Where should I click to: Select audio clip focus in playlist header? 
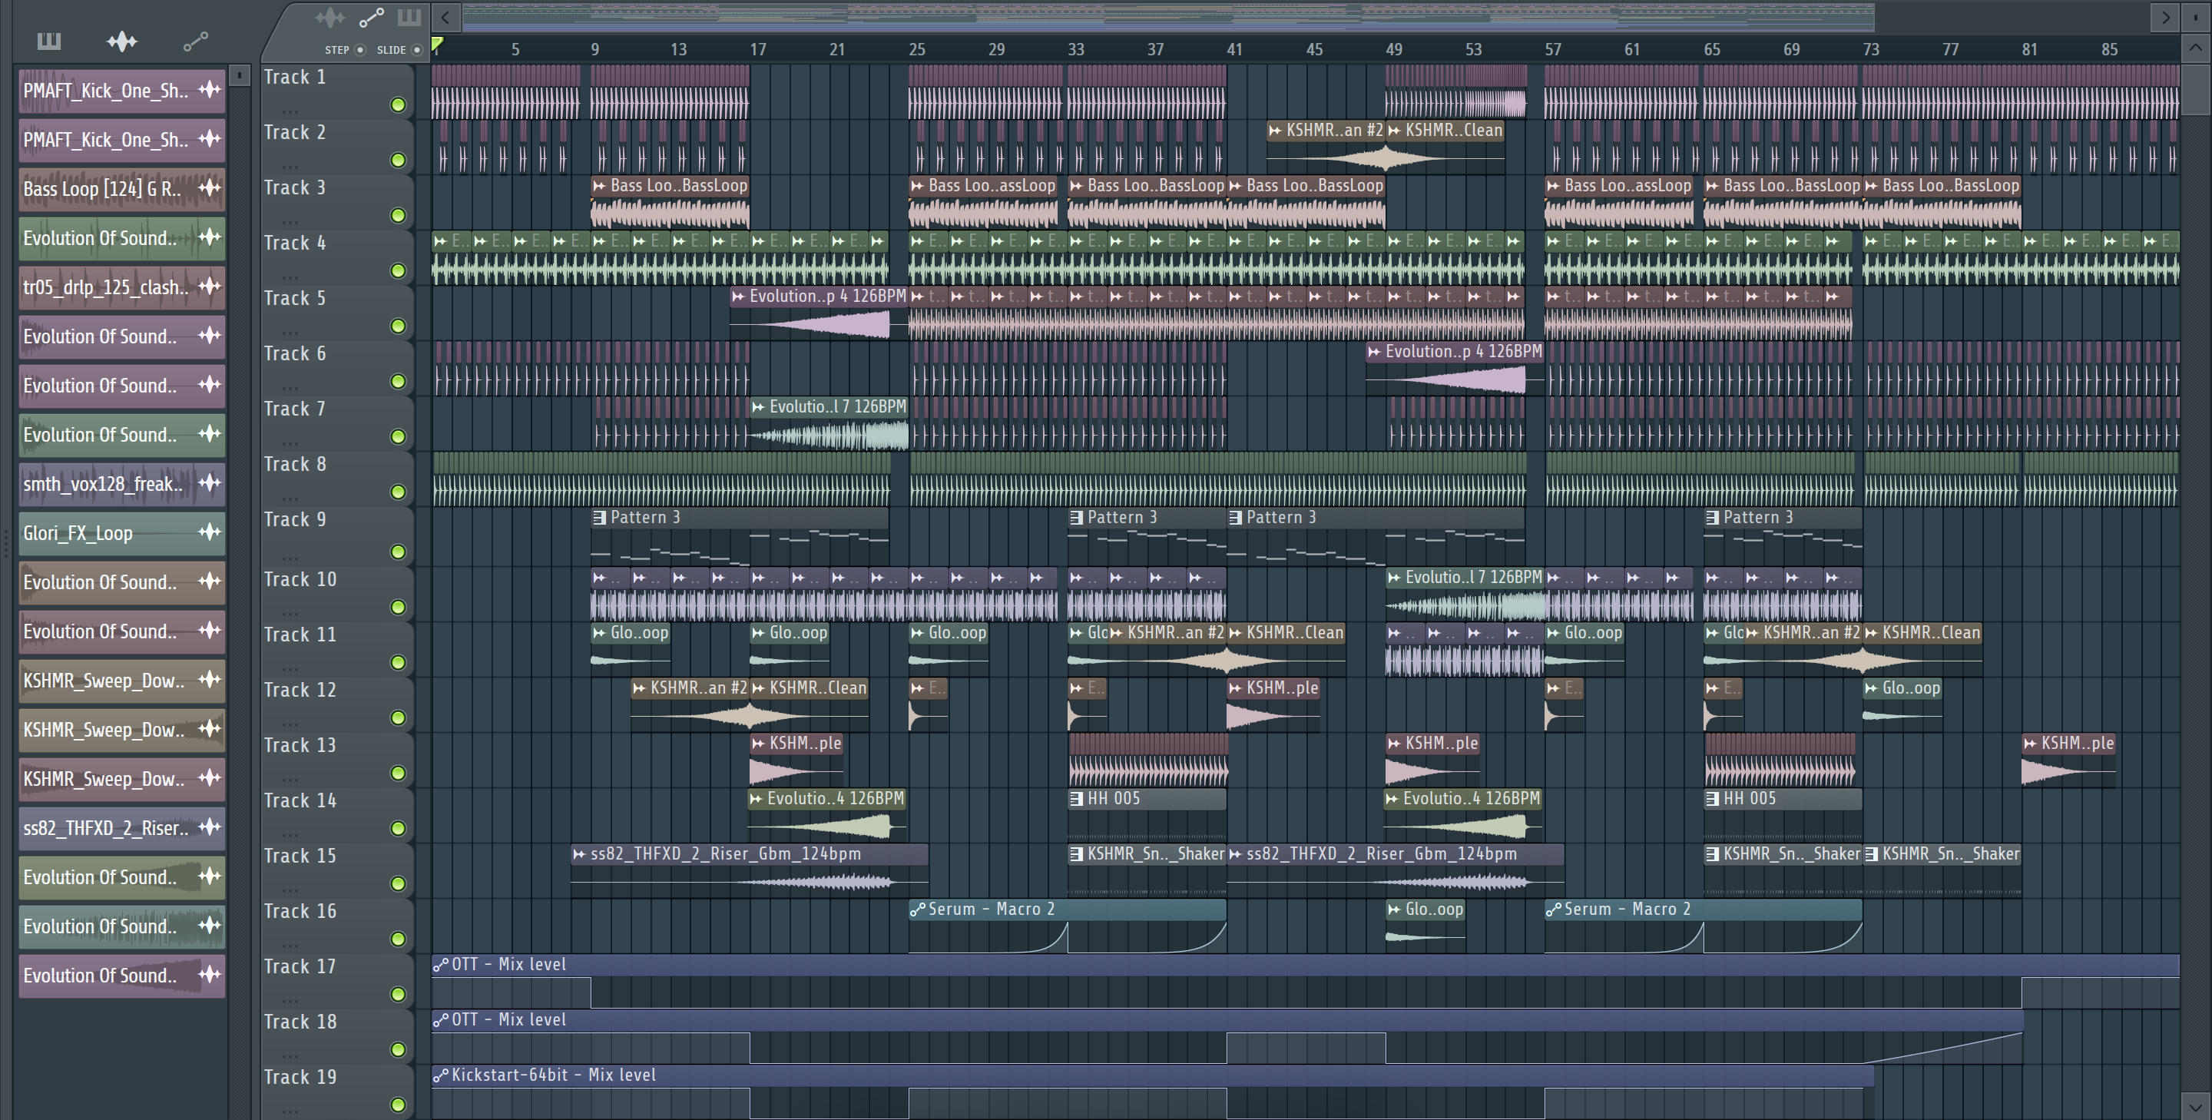[329, 17]
